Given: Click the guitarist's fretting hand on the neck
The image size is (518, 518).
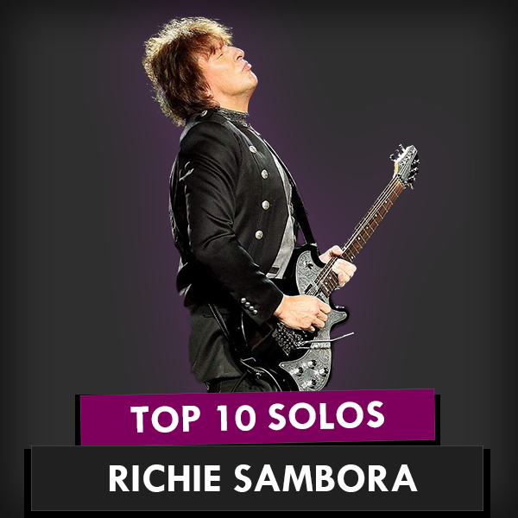Looking at the screenshot, I should 338,266.
